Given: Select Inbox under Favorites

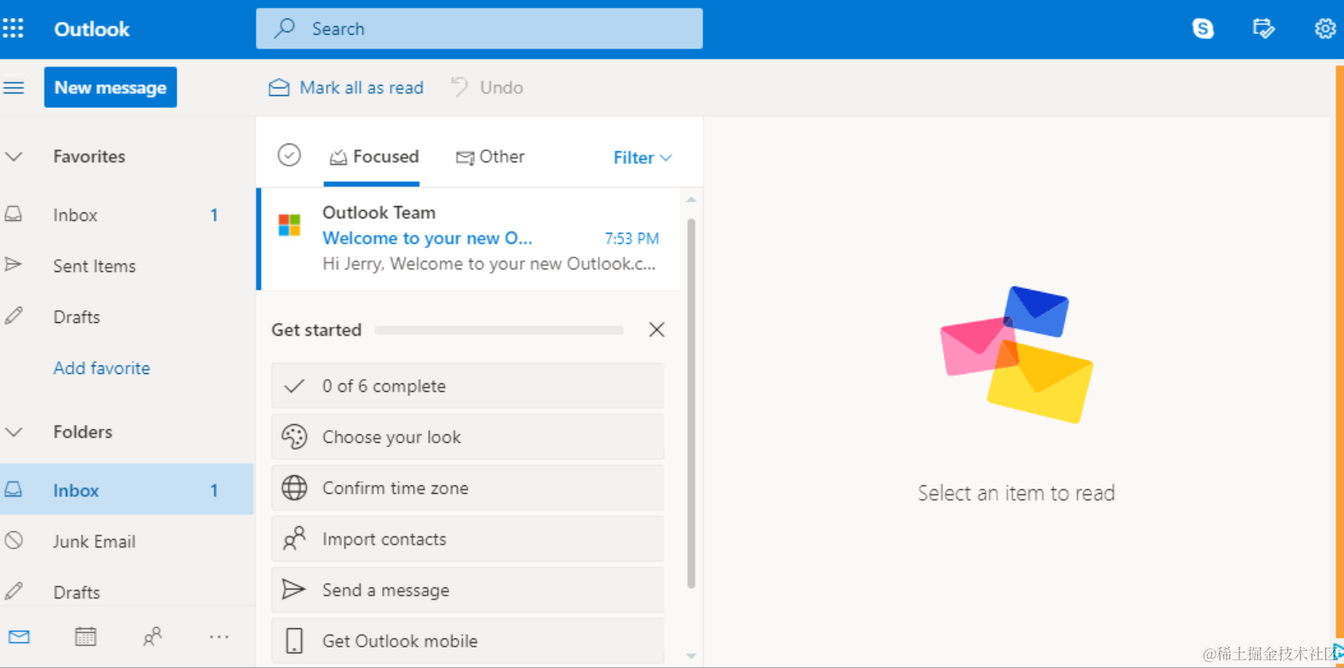Looking at the screenshot, I should 127,215.
